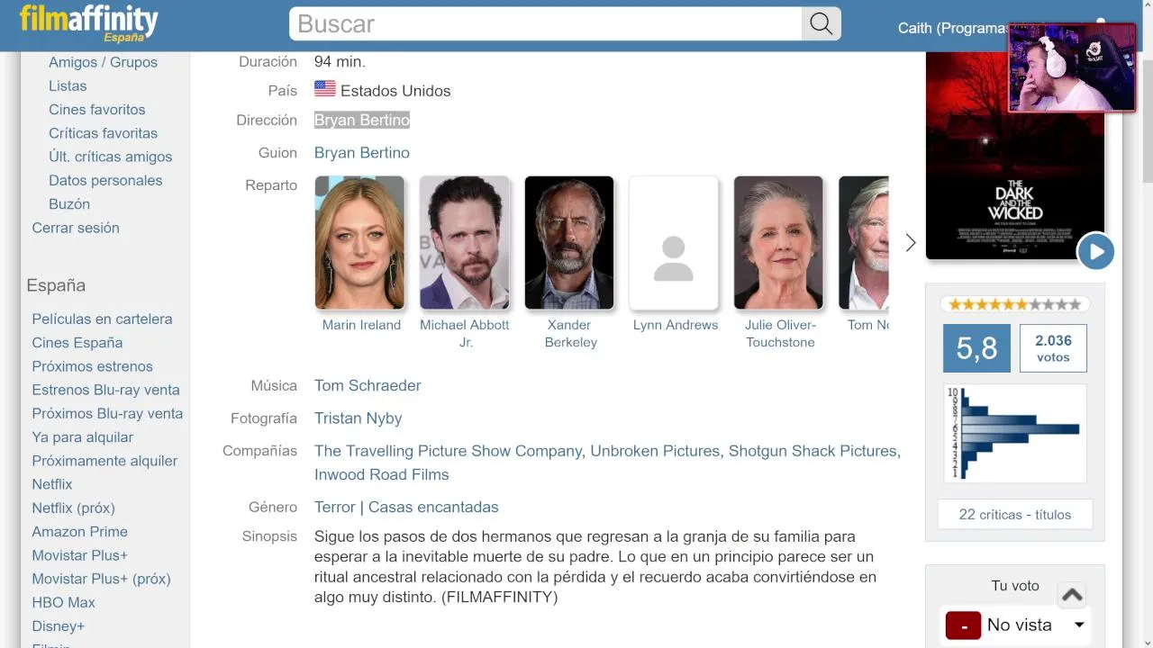Viewport: 1153px width, 648px height.
Task: Click the 2.036 votos box
Action: tap(1053, 348)
